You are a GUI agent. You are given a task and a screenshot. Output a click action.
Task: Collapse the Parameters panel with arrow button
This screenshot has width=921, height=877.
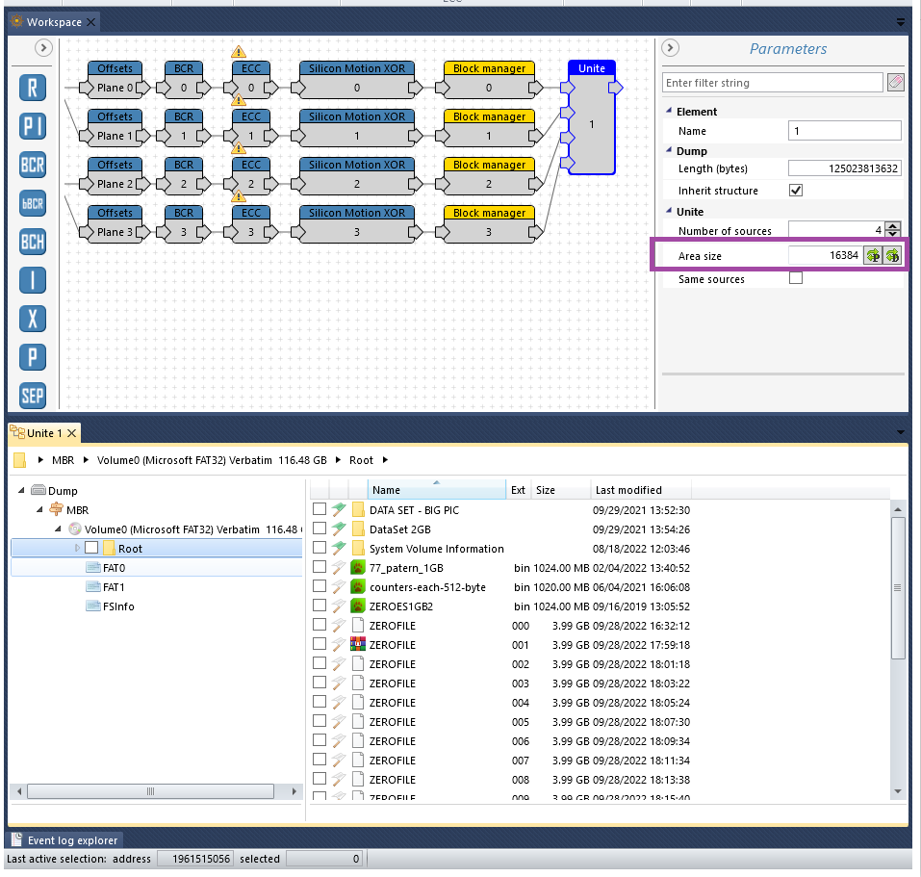coord(671,48)
